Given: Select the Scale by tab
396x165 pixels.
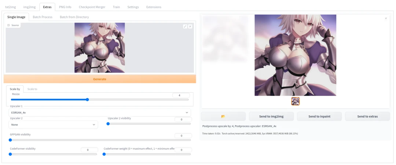Looking at the screenshot, I should (x=15, y=89).
